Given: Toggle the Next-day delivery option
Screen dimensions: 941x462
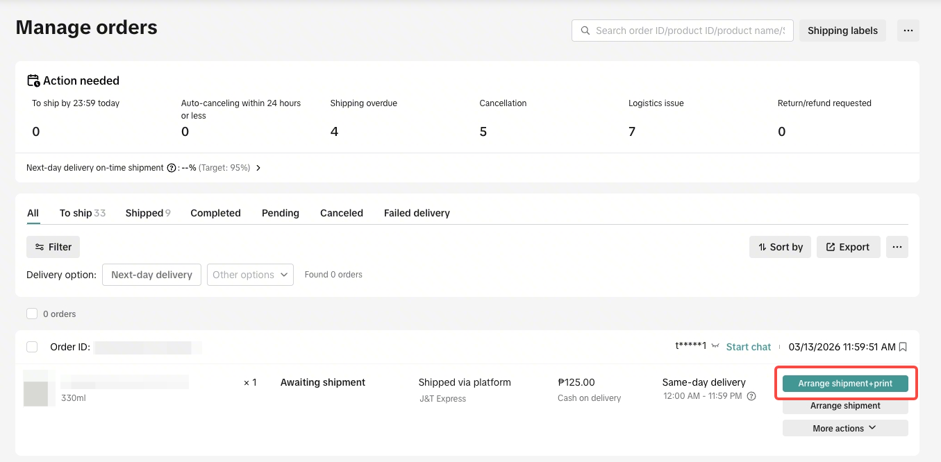Looking at the screenshot, I should click(151, 275).
